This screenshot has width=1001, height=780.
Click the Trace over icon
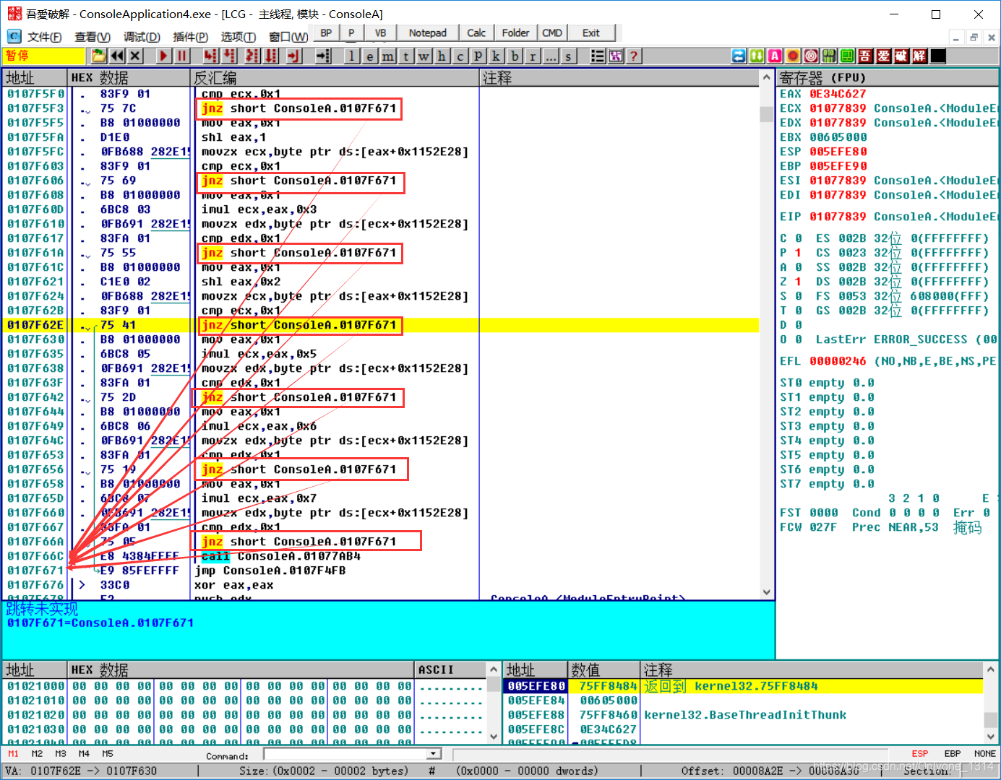(271, 56)
